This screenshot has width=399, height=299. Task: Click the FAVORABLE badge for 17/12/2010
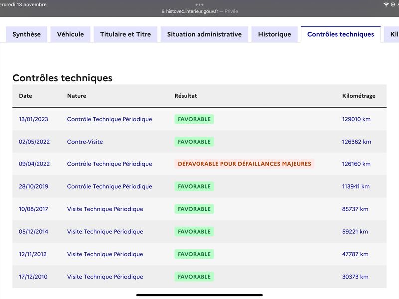click(194, 277)
